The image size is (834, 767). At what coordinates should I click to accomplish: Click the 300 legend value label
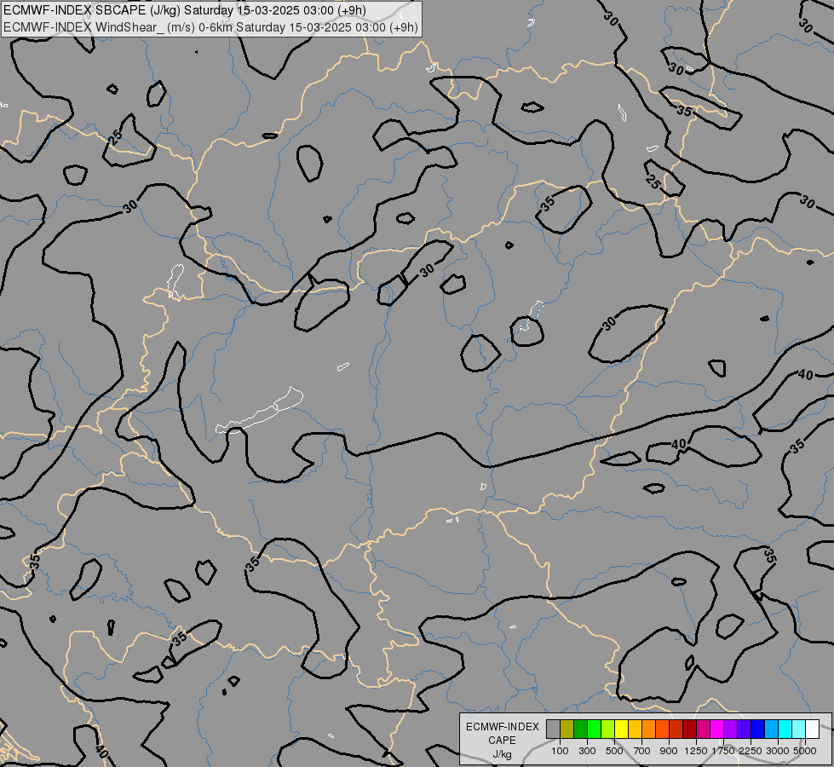[587, 751]
